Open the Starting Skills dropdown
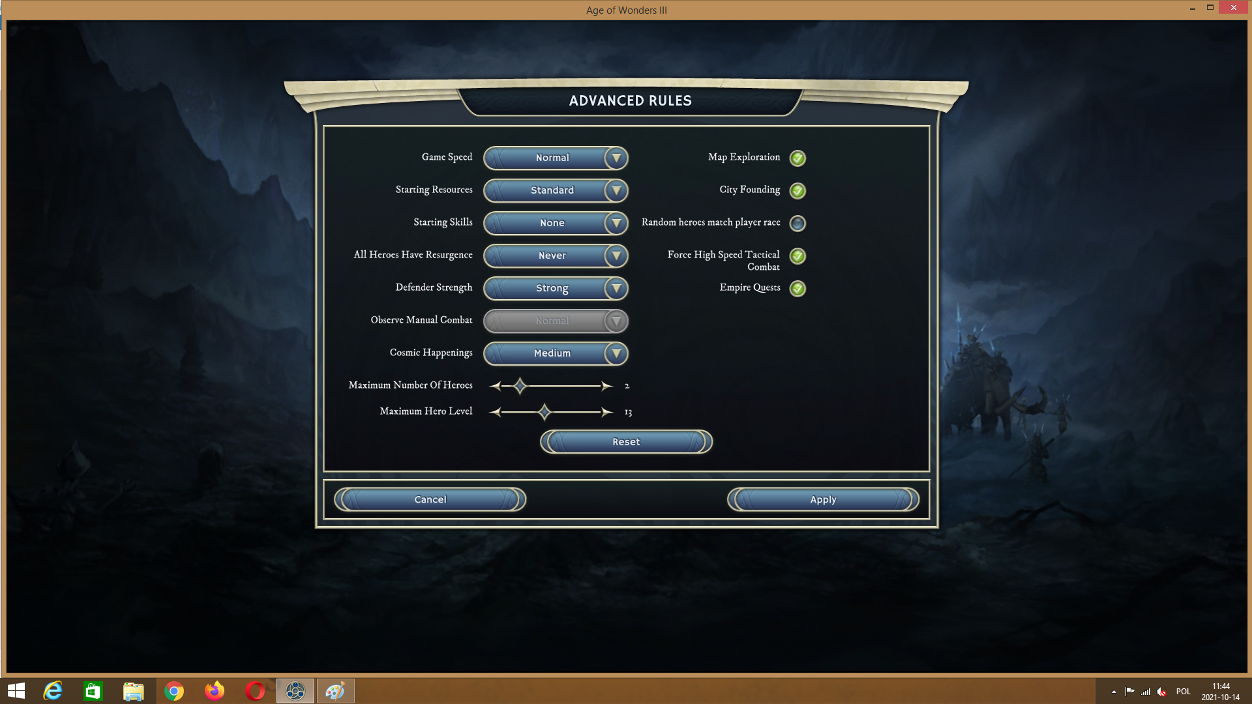This screenshot has height=704, width=1252. [x=556, y=223]
